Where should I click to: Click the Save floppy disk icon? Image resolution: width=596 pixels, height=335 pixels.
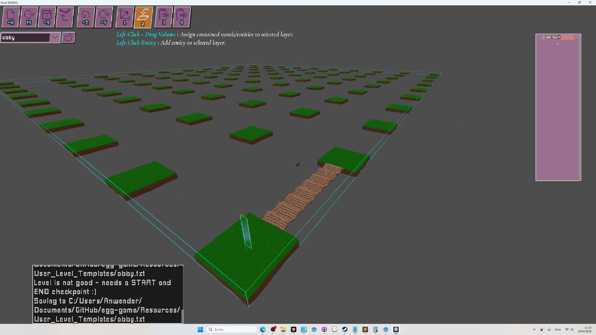47,17
